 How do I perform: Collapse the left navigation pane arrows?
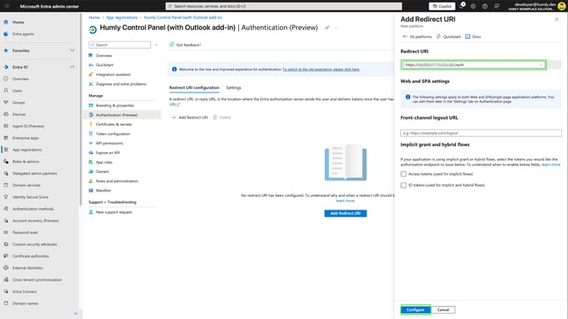(75, 314)
